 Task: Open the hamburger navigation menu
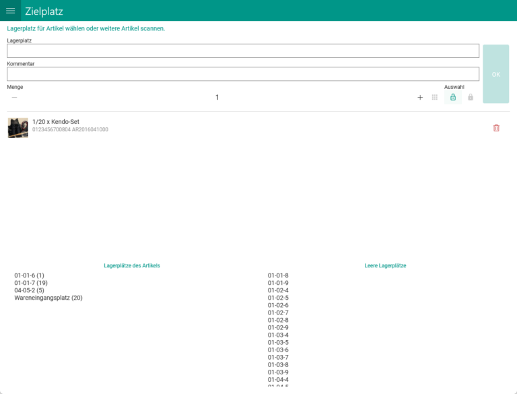coord(11,11)
